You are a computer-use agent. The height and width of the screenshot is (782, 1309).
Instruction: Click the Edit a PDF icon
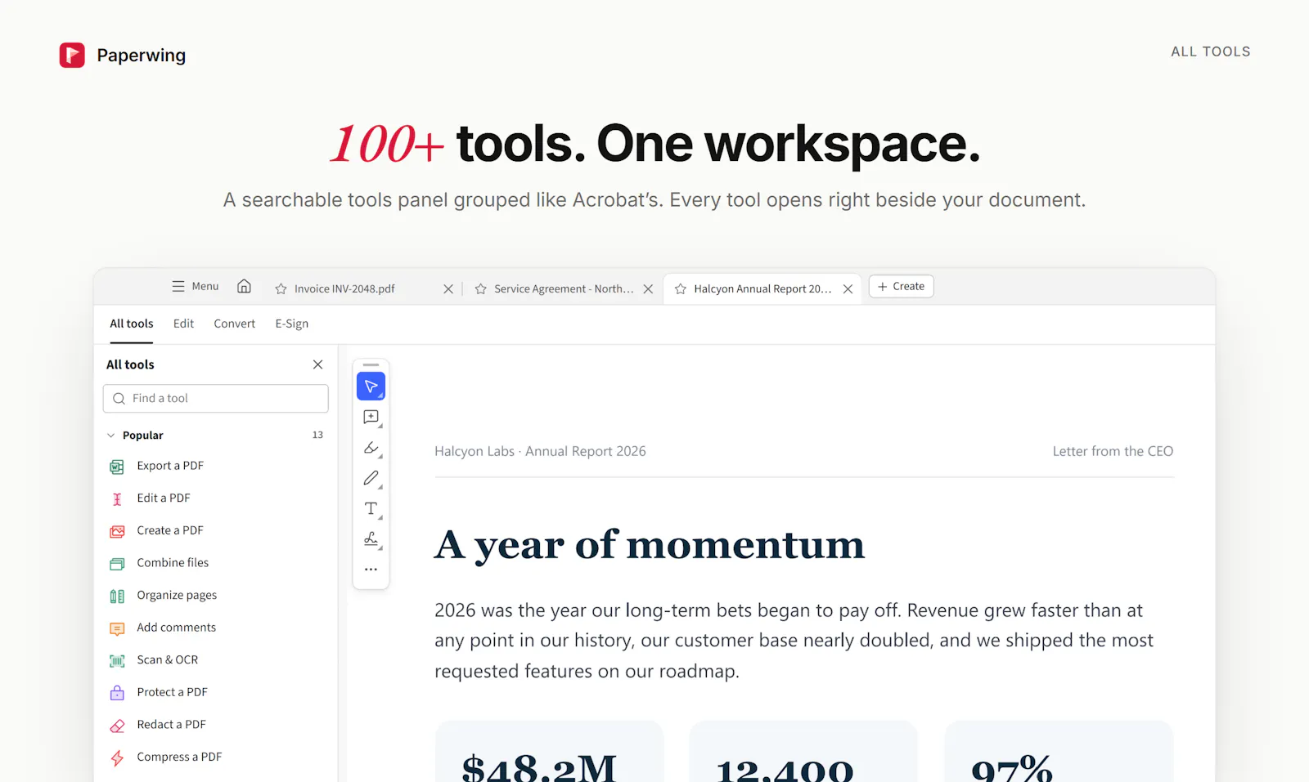[117, 498]
